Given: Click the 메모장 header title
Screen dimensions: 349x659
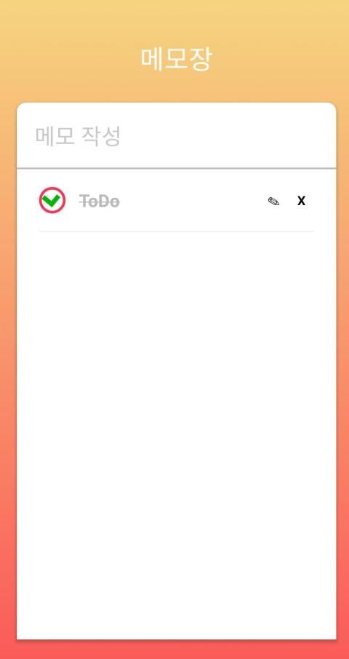Looking at the screenshot, I should click(176, 59).
